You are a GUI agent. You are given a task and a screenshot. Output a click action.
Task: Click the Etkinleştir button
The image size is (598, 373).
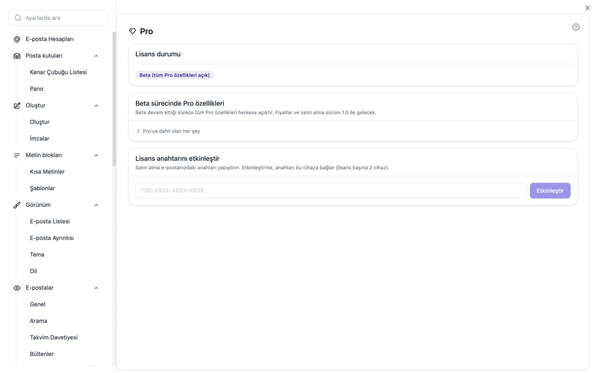(x=550, y=191)
